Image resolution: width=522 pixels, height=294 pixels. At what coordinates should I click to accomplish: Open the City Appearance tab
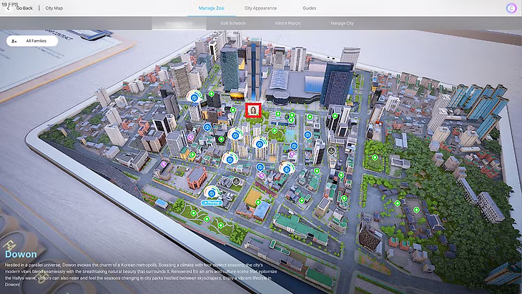click(260, 8)
